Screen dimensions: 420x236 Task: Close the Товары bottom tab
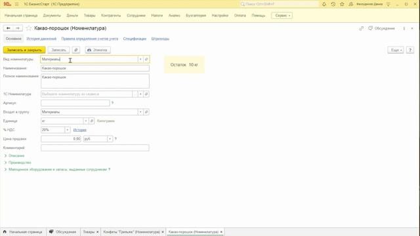[x=98, y=232]
